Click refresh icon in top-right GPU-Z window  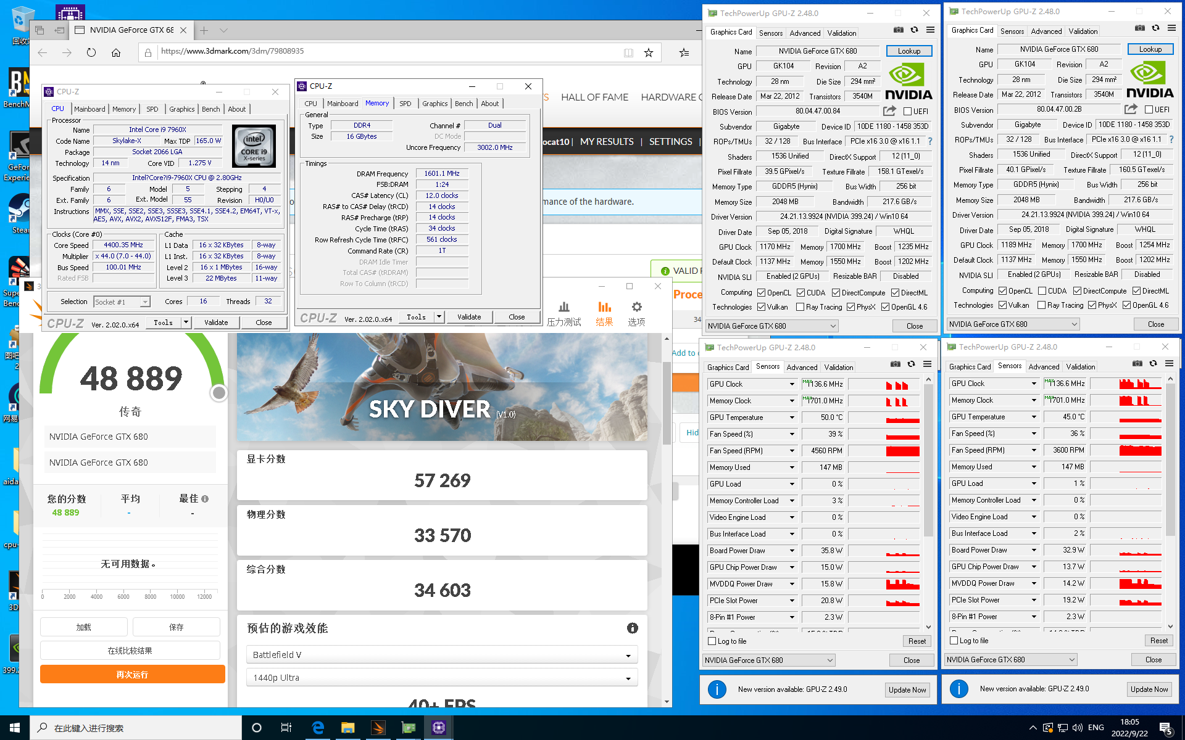(1155, 28)
